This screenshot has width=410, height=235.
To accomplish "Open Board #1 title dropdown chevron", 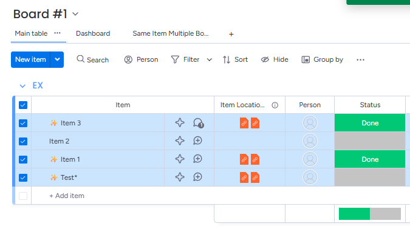I will tap(75, 14).
